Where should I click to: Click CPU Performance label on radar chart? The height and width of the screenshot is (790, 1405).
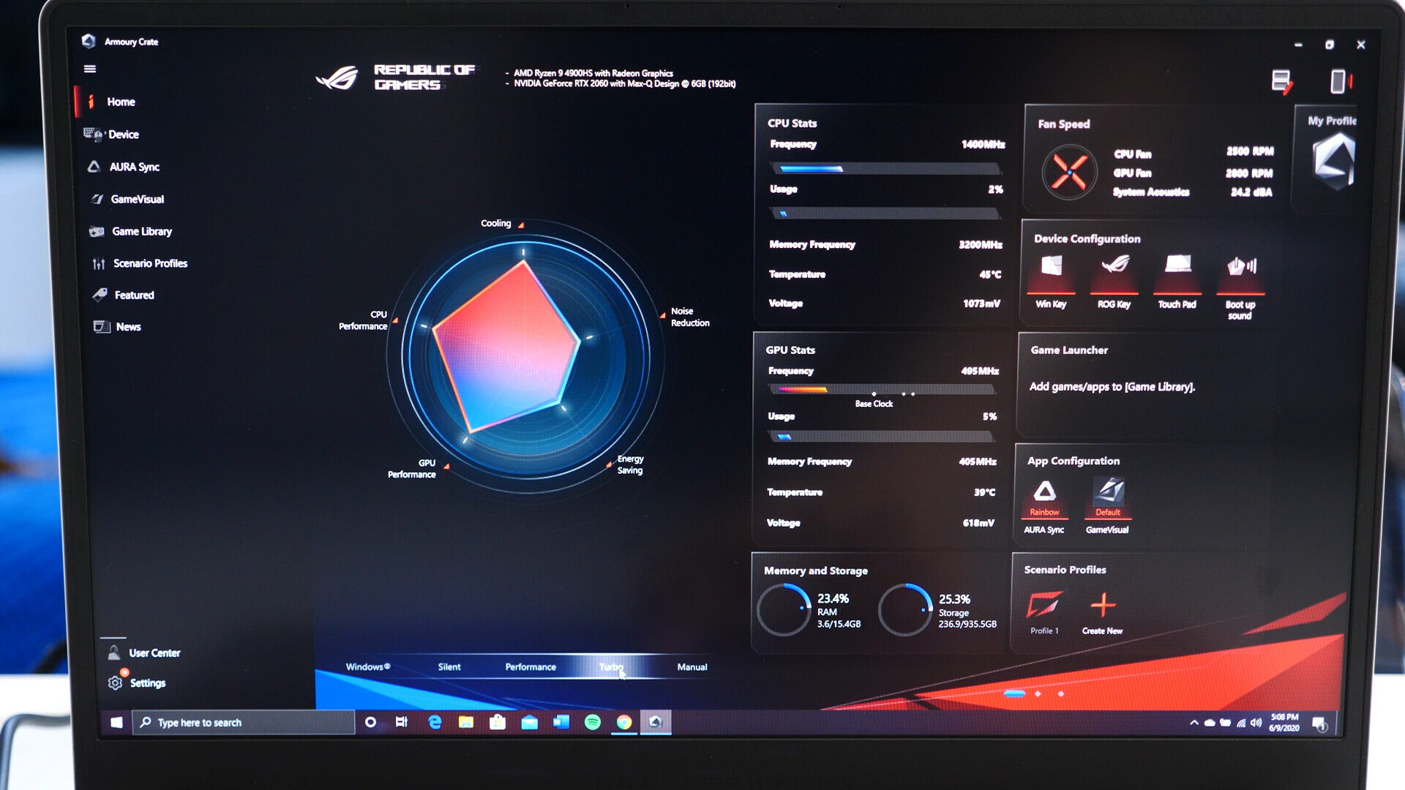click(x=364, y=320)
